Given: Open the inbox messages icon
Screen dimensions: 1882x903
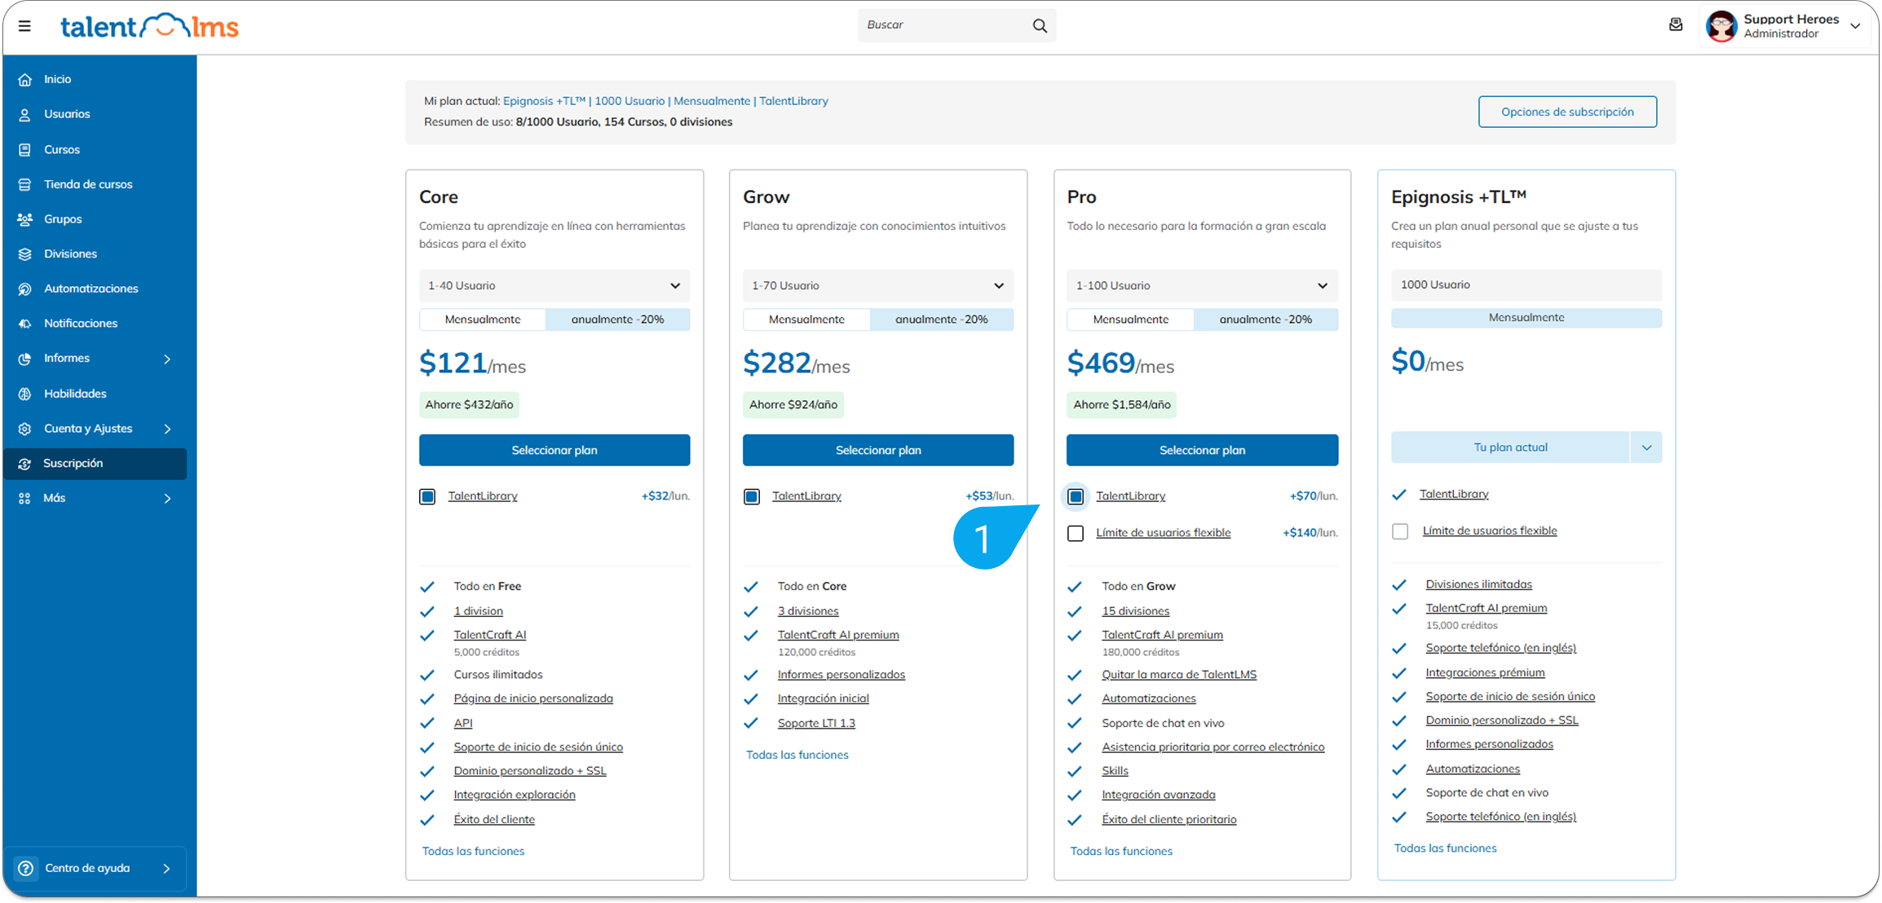Looking at the screenshot, I should pos(1676,25).
